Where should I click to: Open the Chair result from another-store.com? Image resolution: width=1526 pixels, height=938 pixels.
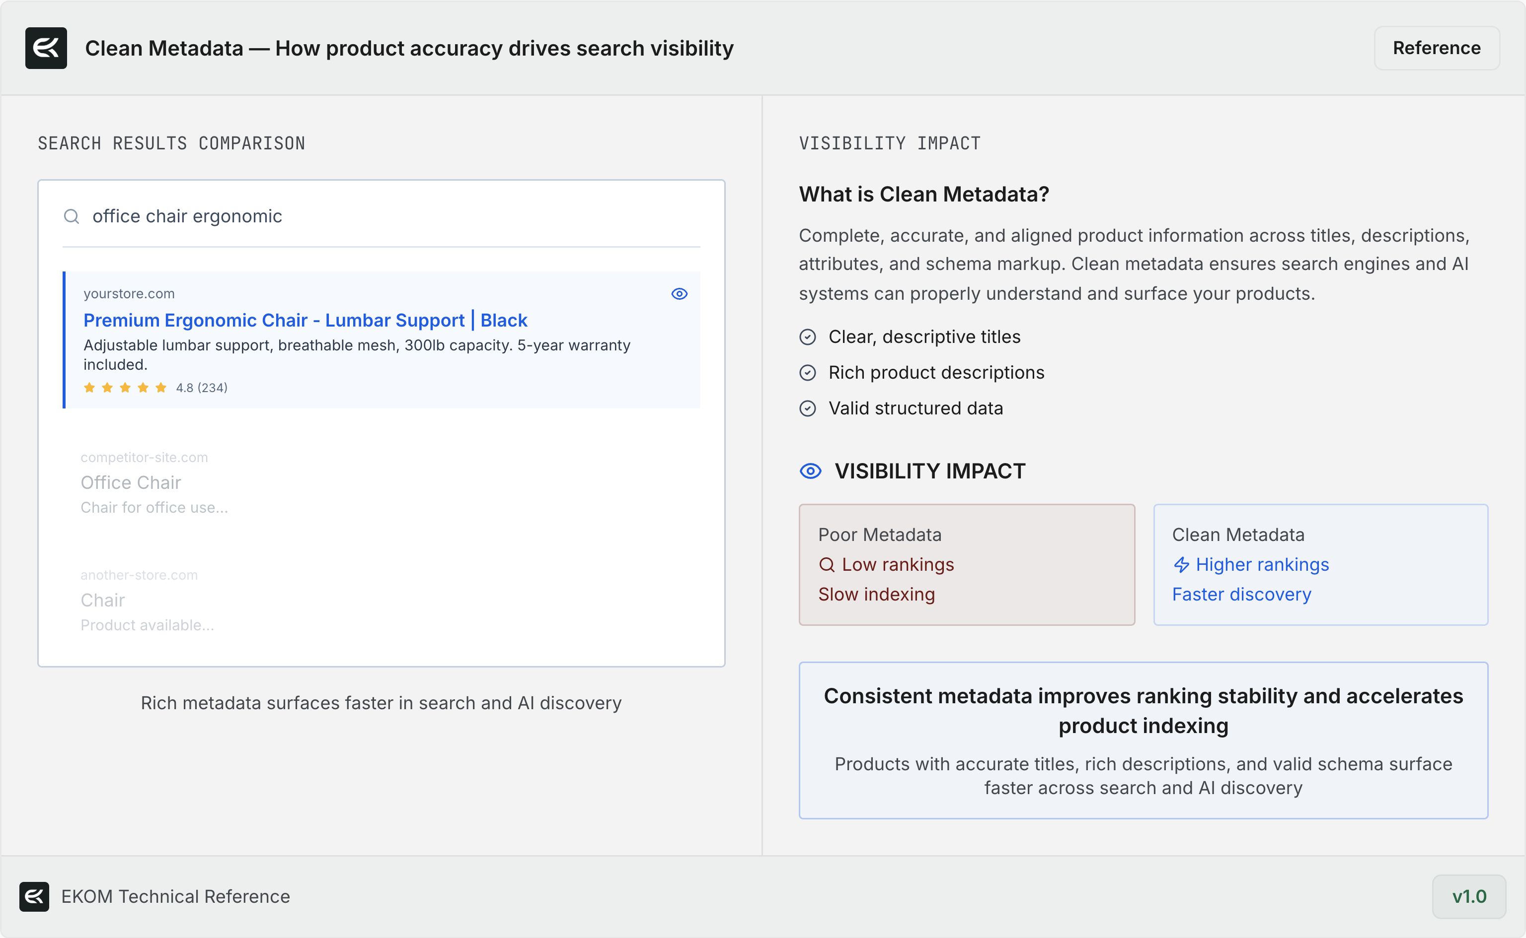point(103,600)
